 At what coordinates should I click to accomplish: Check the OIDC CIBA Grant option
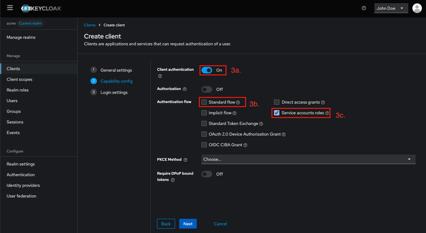coord(204,145)
